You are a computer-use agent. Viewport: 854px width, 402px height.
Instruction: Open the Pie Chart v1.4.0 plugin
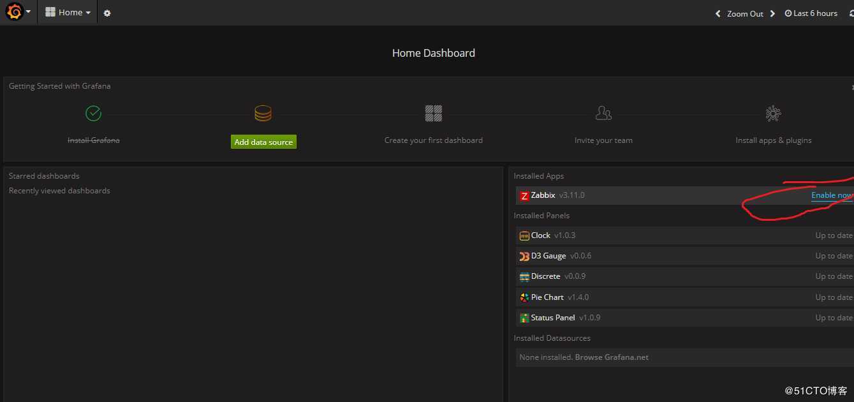tap(684, 297)
